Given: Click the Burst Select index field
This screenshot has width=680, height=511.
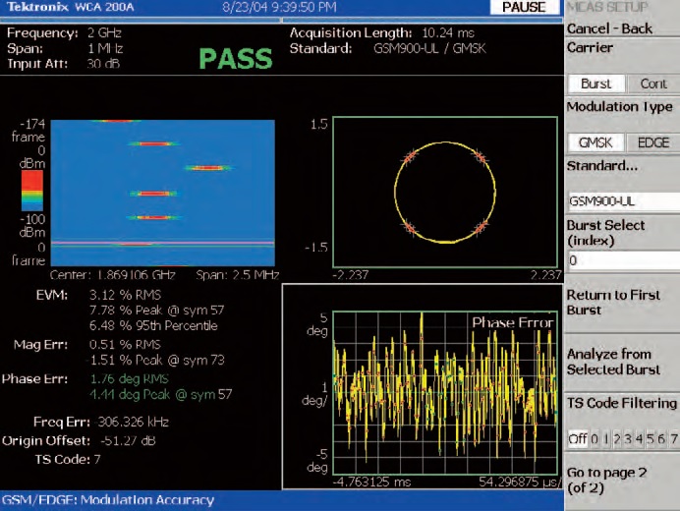Looking at the screenshot, I should click(620, 260).
